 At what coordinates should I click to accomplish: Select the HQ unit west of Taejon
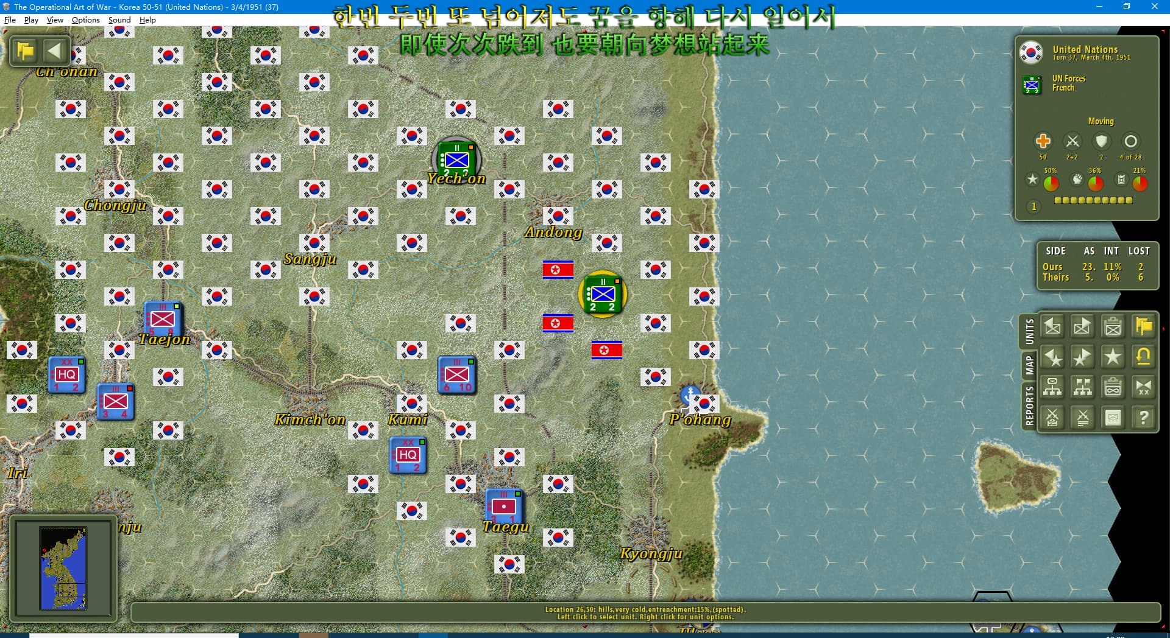click(x=66, y=374)
